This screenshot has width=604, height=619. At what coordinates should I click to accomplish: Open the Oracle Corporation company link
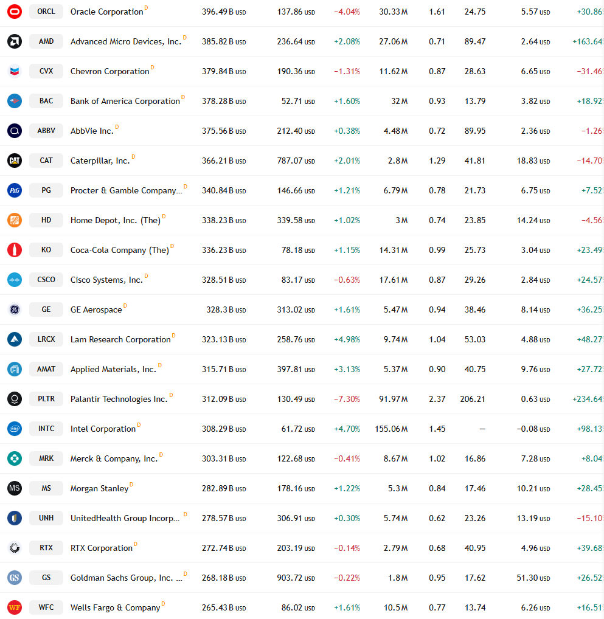pyautogui.click(x=106, y=12)
